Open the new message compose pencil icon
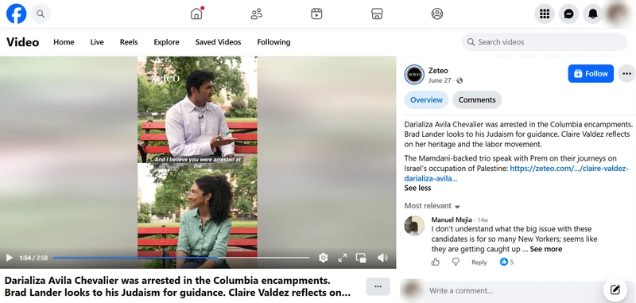The image size is (636, 303). (x=615, y=289)
